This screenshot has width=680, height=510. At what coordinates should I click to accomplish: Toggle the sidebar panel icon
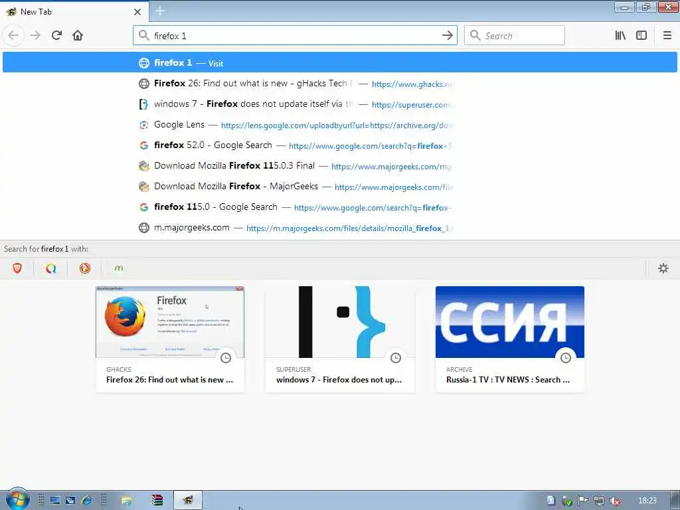(x=641, y=36)
